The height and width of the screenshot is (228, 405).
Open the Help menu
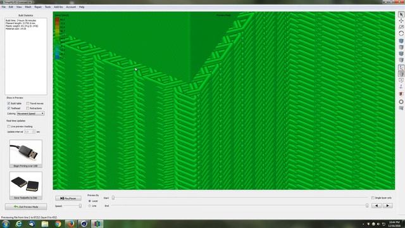click(x=82, y=7)
